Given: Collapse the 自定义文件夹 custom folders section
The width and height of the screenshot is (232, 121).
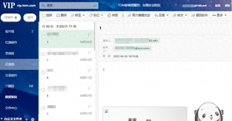Looking at the screenshot, I should coord(2,119).
